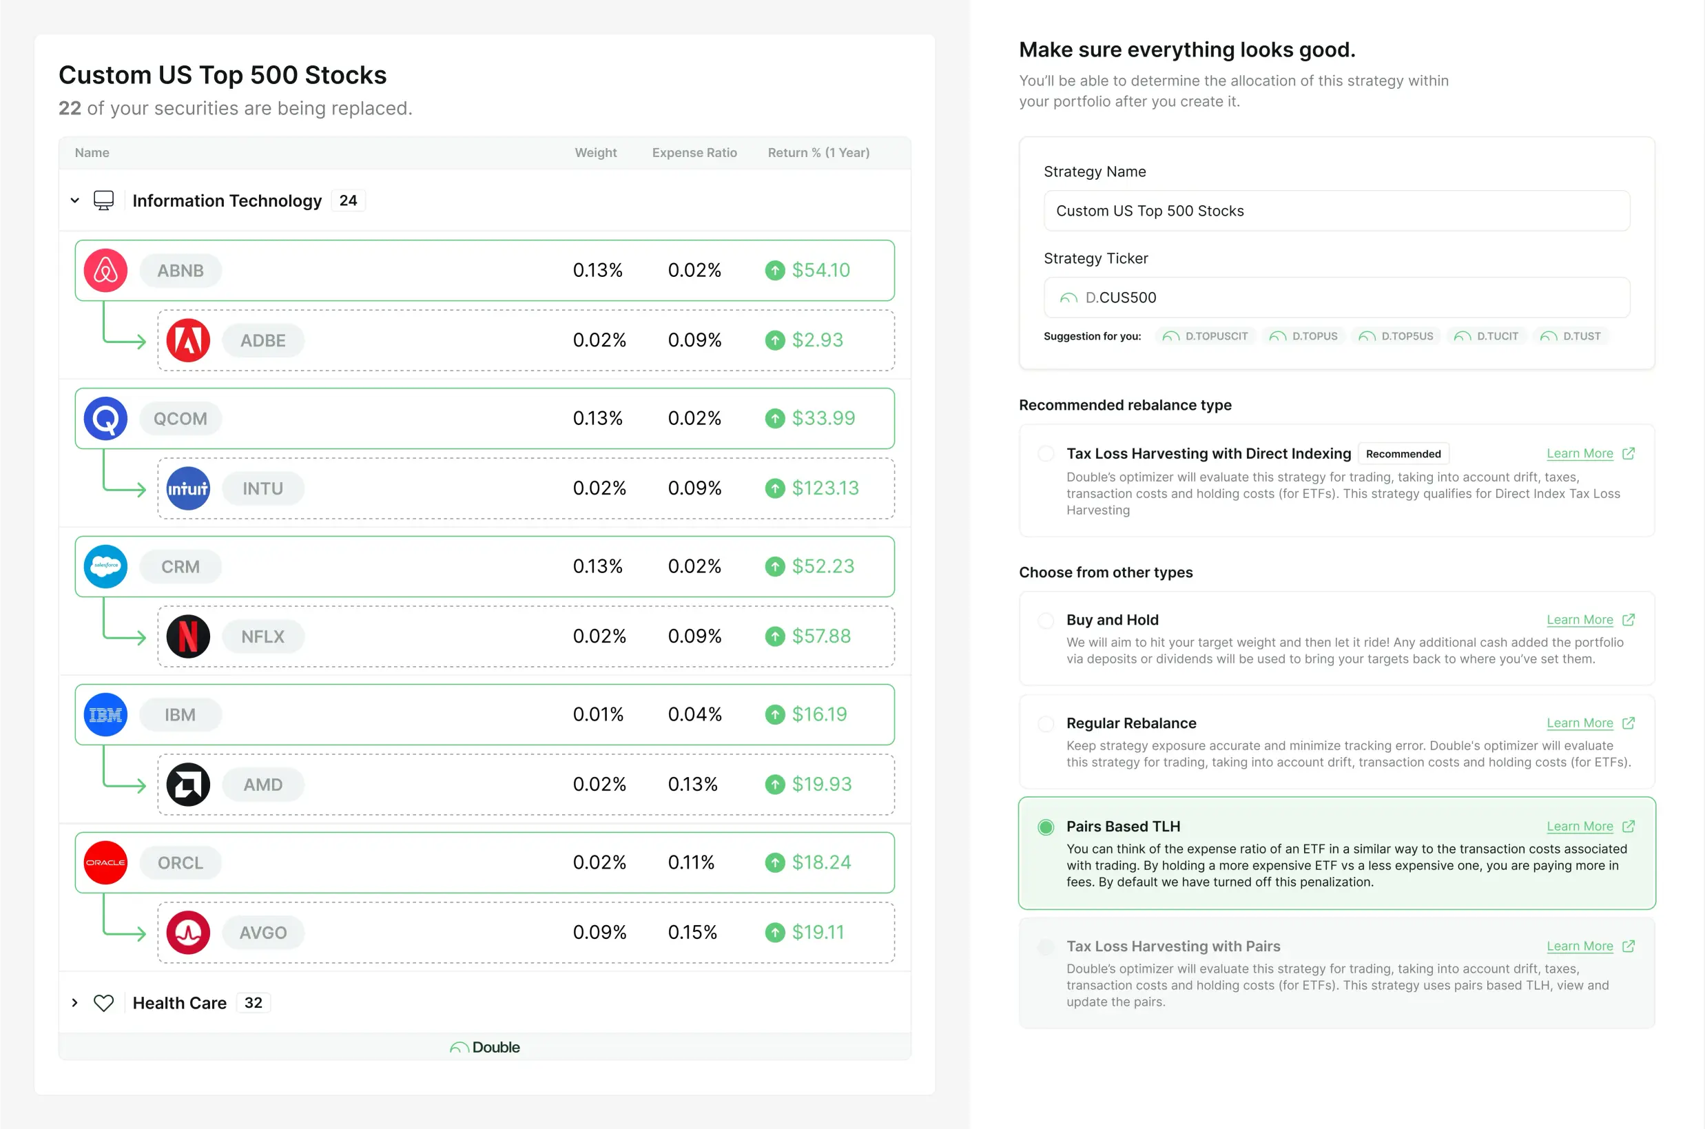Click the Adobe logo for ADBE
The image size is (1705, 1129).
(188, 340)
